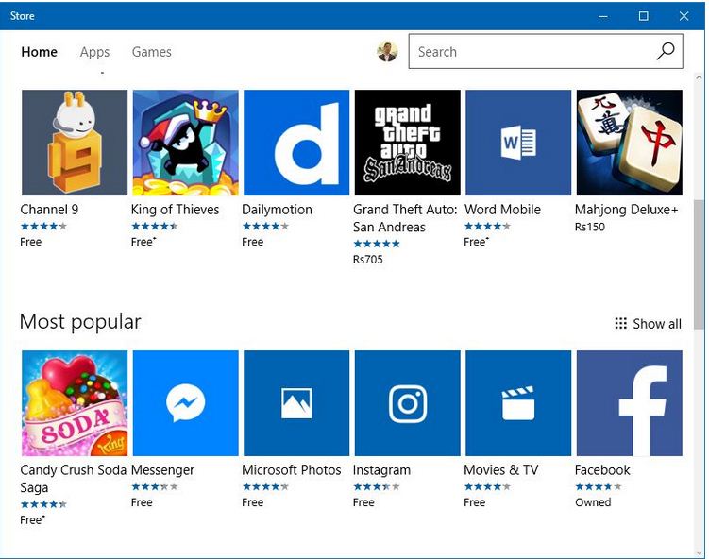Viewport: 709px width, 560px height.
Task: Open the Facebook app tile
Action: pos(630,403)
